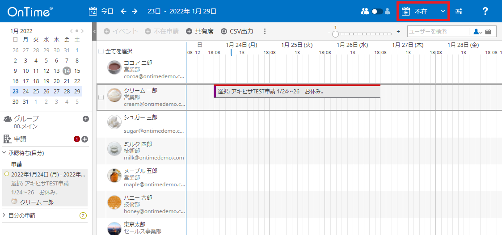Click the calendar icon beside 今日

[93, 11]
